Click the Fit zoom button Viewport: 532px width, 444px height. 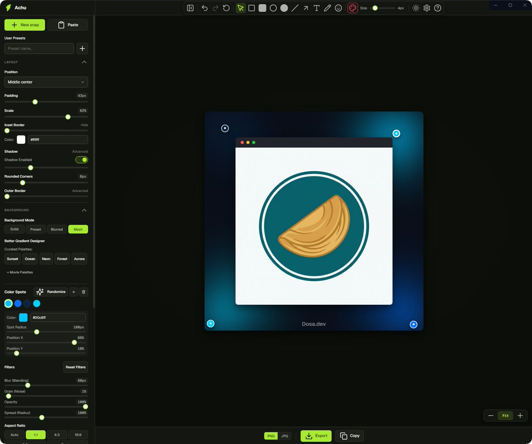[505, 416]
